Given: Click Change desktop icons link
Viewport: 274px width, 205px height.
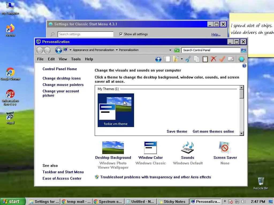Looking at the screenshot, I should click(x=62, y=78).
